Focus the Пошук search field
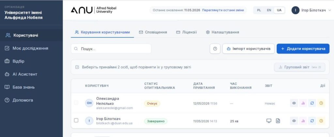The width and height of the screenshot is (334, 137). (111, 49)
